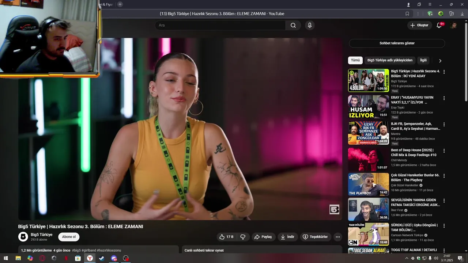The height and width of the screenshot is (263, 468).
Task: Open HUSAM IZLIYOR video thumbnail
Action: click(x=369, y=107)
